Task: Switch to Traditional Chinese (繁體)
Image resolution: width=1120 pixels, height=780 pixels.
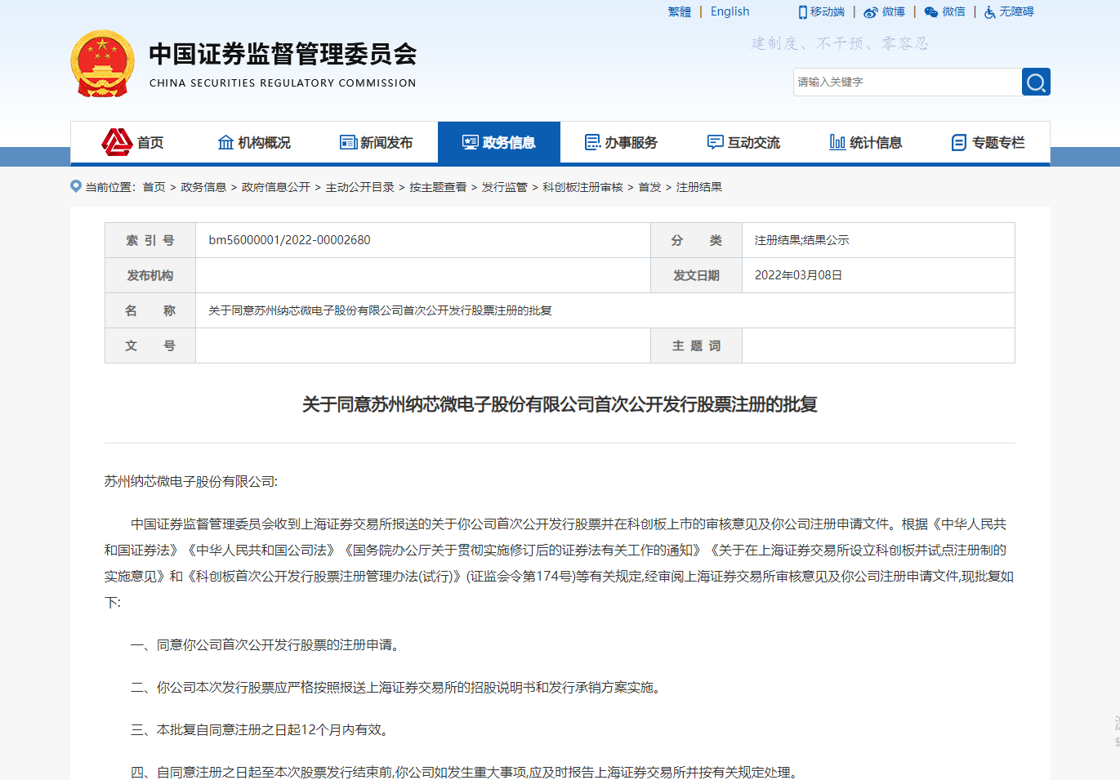Action: pos(679,11)
